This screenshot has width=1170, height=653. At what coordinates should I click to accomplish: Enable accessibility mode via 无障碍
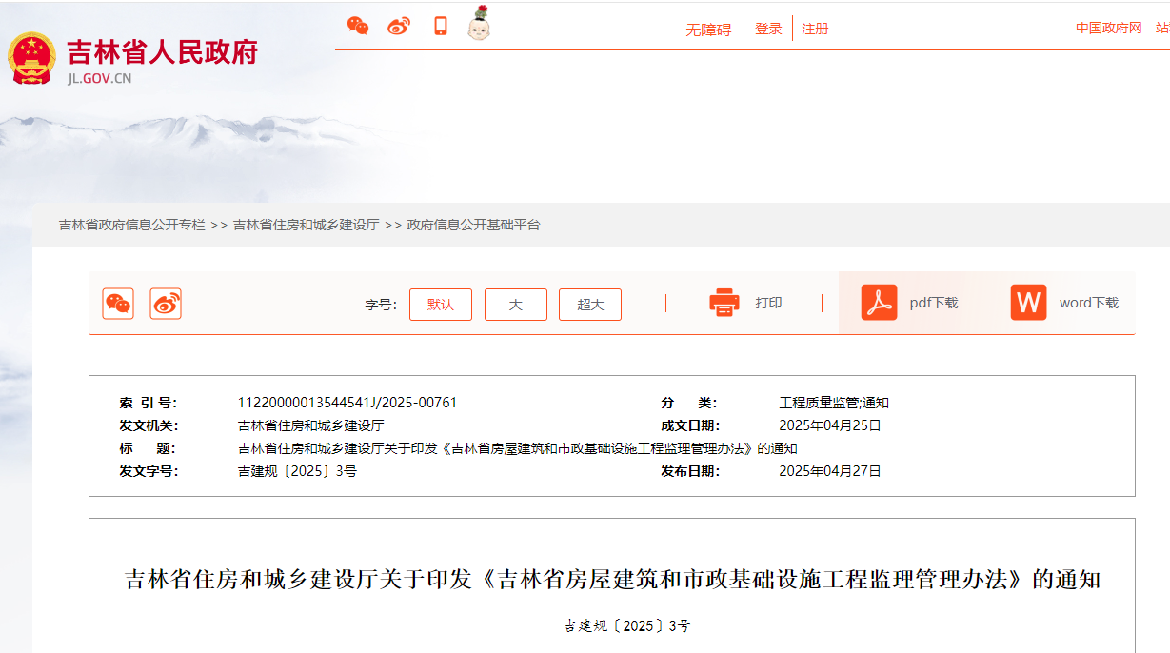pos(707,29)
